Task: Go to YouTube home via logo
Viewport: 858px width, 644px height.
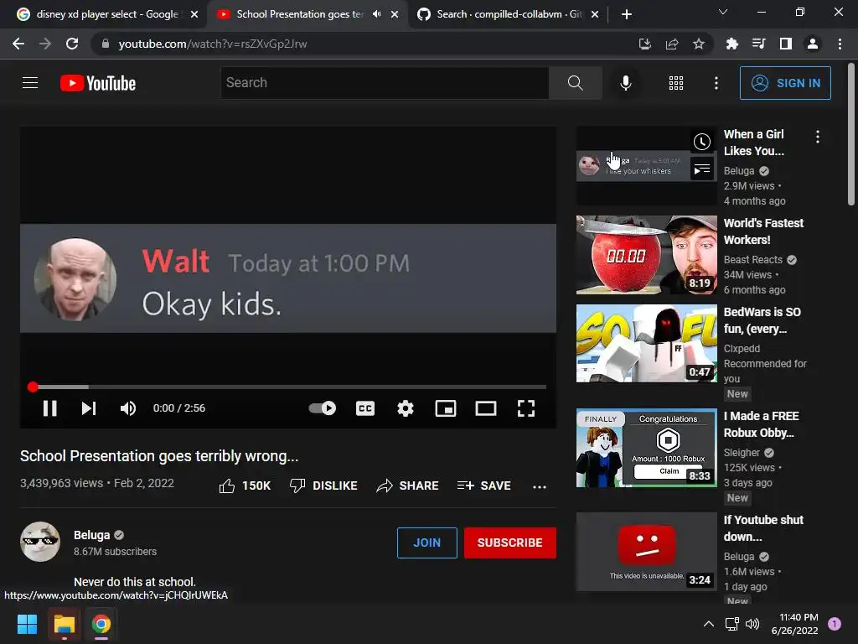Action: click(98, 83)
